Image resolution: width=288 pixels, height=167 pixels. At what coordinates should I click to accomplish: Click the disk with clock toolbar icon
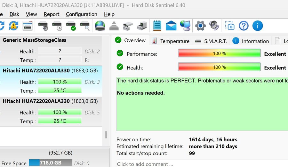pos(57,26)
